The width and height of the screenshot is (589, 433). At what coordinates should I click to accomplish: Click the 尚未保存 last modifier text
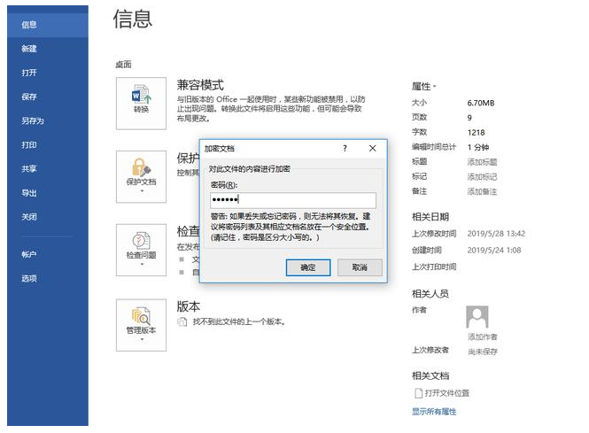tap(483, 352)
